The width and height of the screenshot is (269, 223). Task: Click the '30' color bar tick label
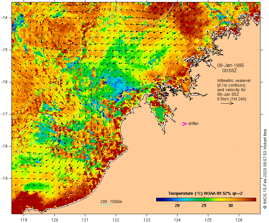(230, 205)
